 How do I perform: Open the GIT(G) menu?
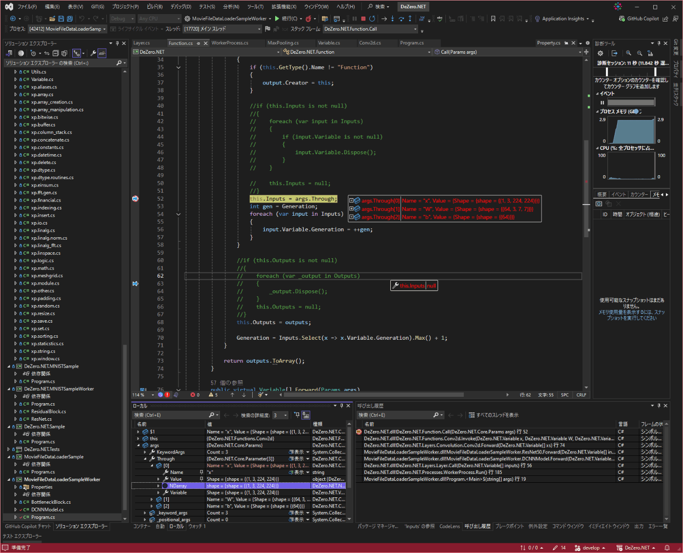pyautogui.click(x=98, y=7)
